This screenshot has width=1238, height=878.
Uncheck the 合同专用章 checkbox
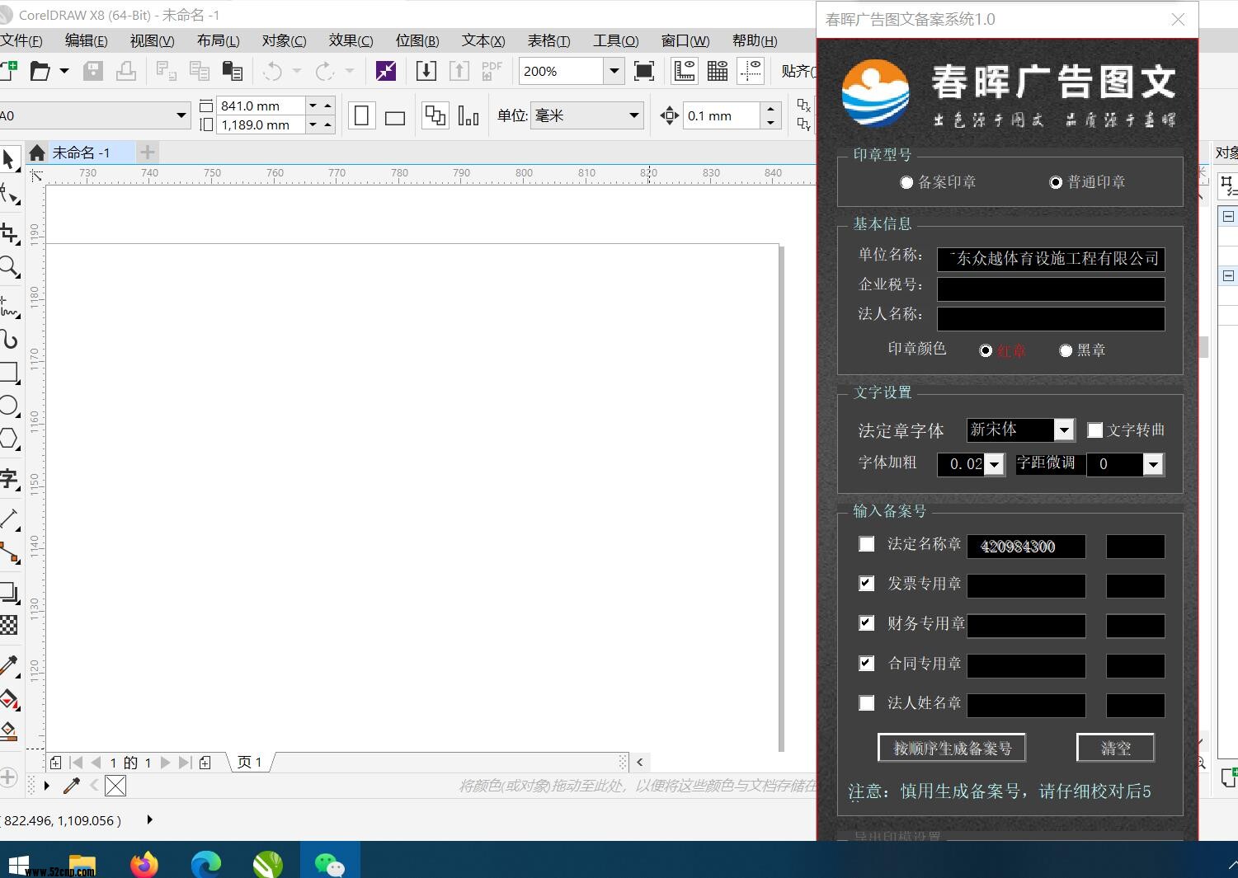click(x=867, y=663)
